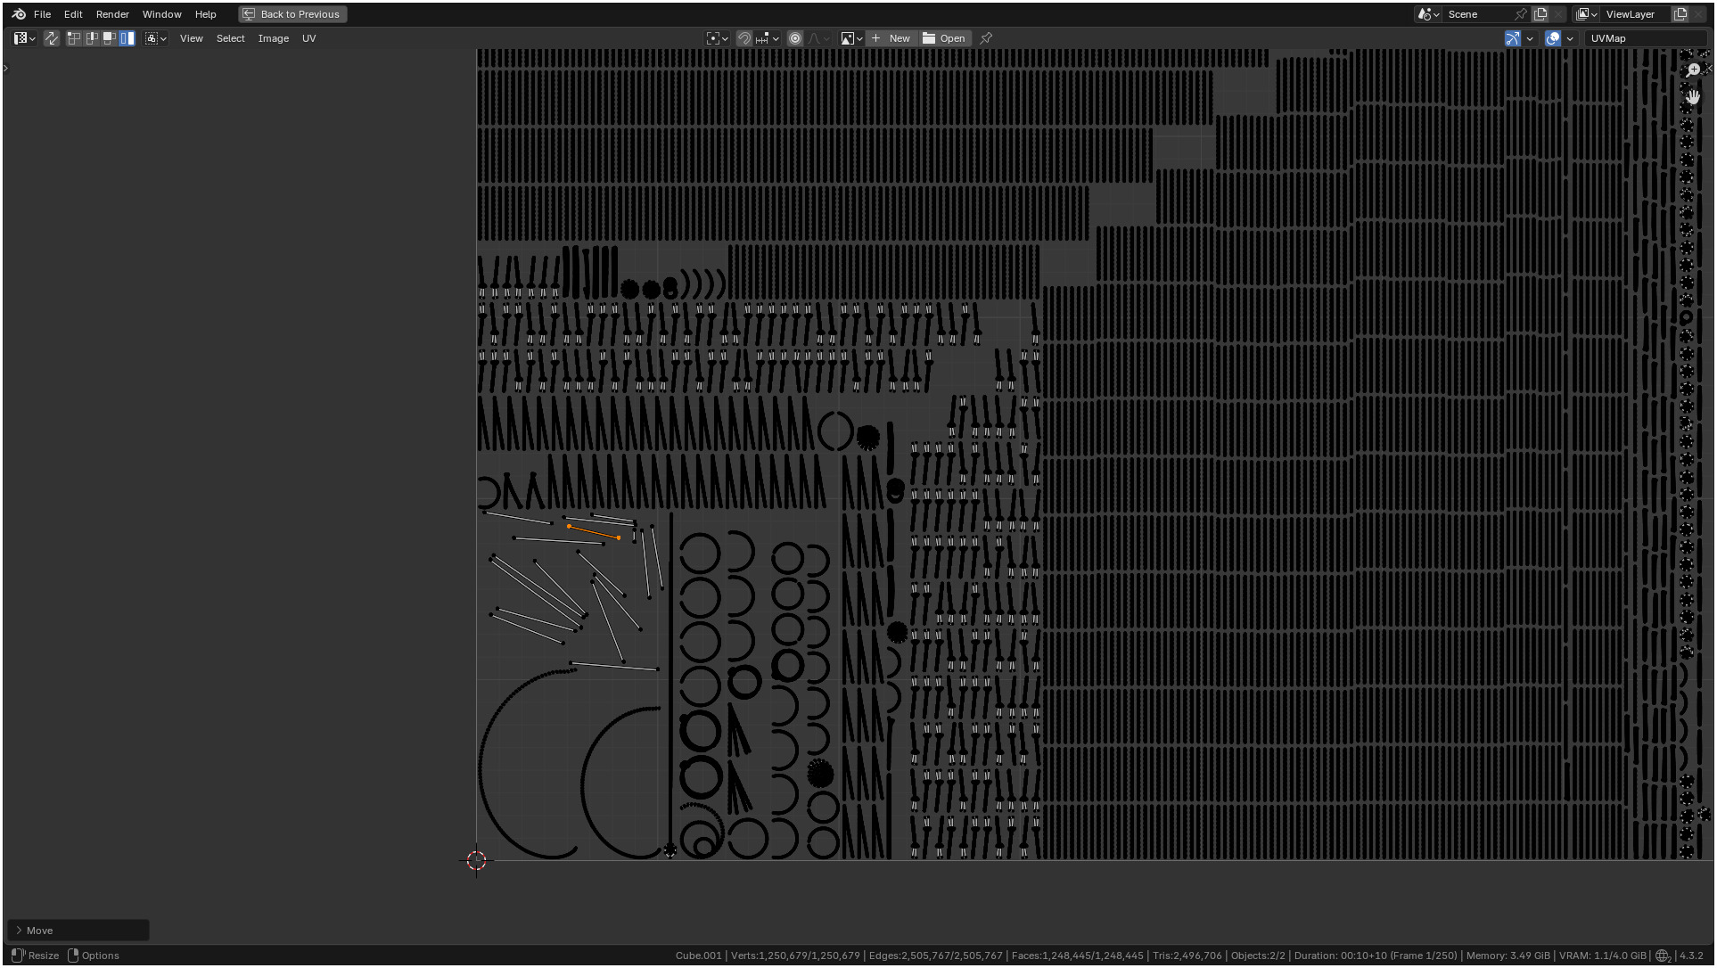This screenshot has height=968, width=1717.
Task: Open sticky selection mode dropdown
Action: (x=156, y=38)
